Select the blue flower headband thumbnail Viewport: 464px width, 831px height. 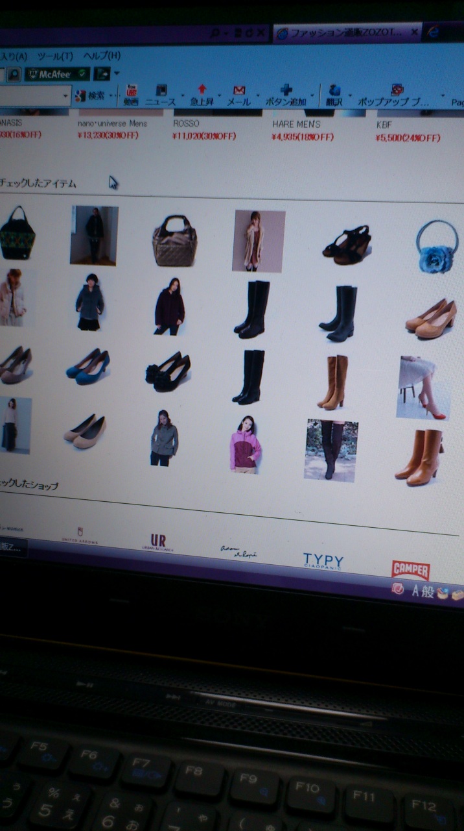point(437,245)
